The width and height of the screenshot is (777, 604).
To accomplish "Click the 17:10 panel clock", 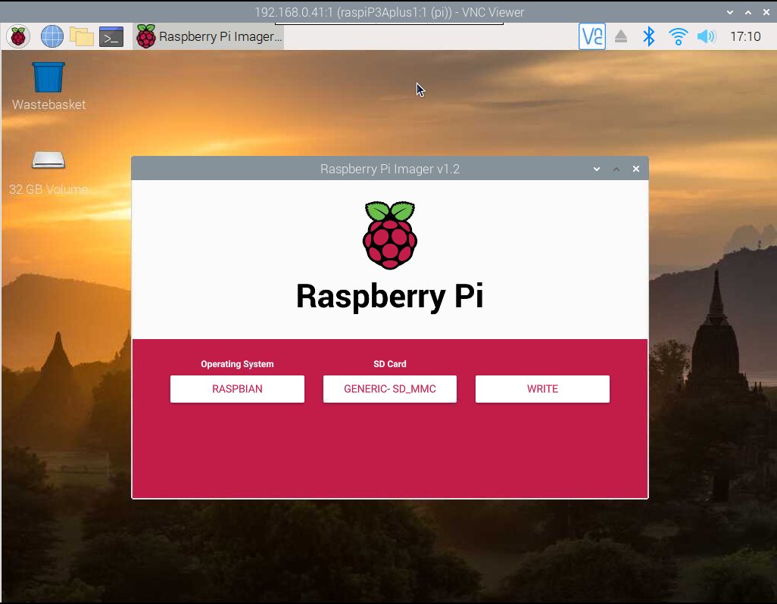I will 744,36.
